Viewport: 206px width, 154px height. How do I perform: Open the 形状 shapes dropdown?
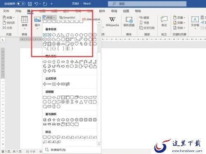click(49, 18)
